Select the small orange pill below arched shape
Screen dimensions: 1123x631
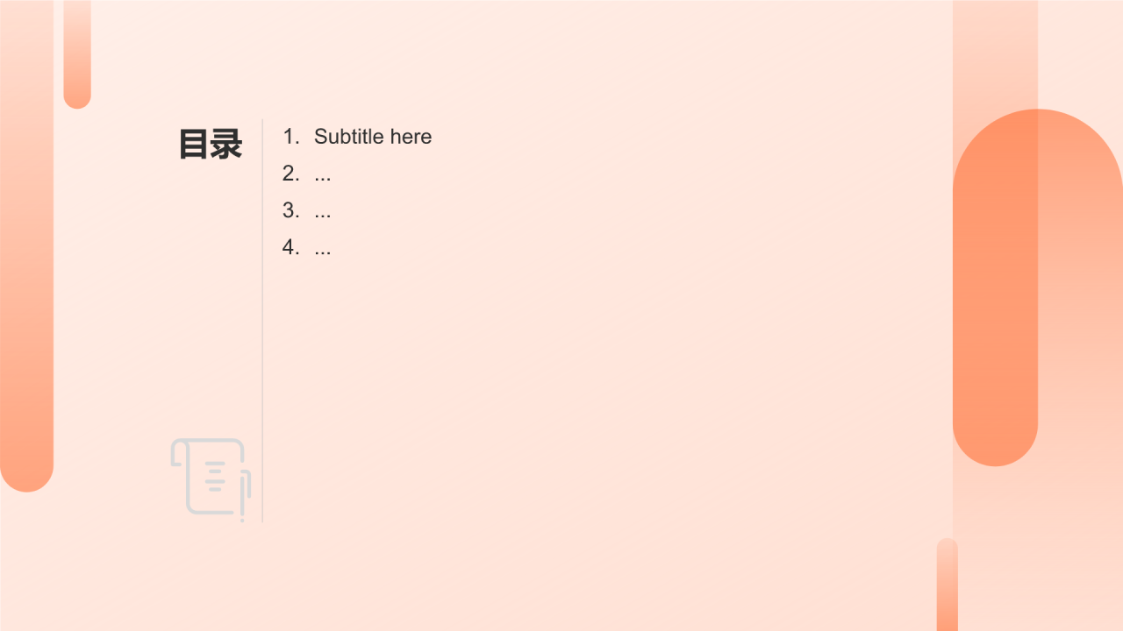(x=948, y=585)
